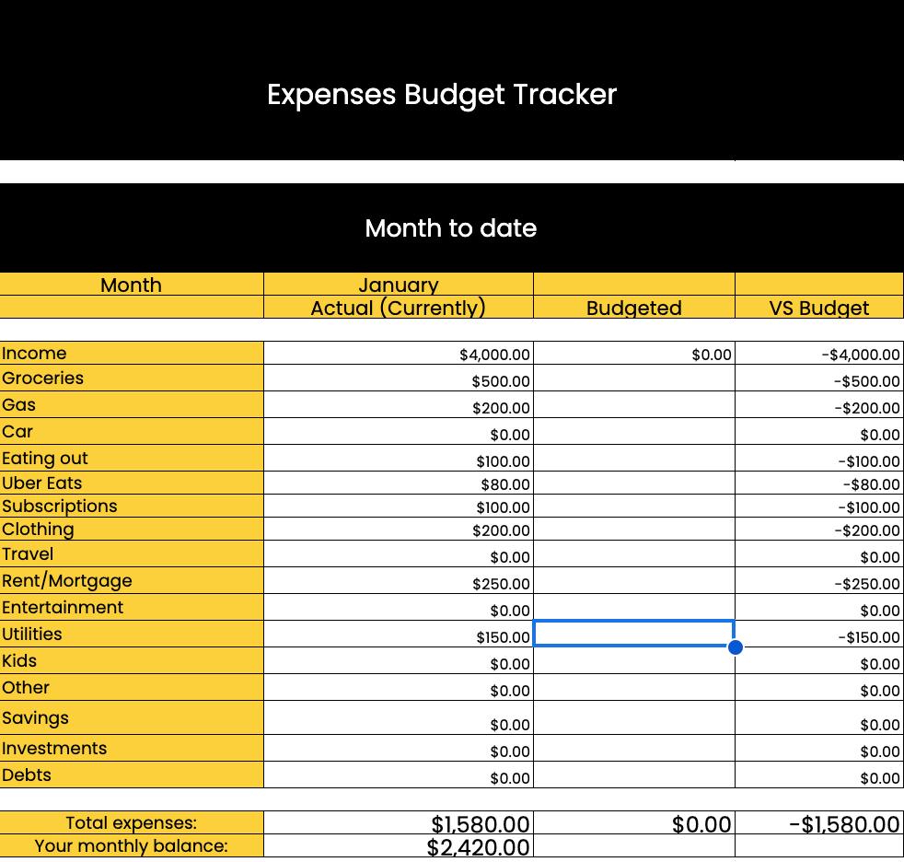Viewport: 904px width, 862px height.
Task: Select the Total expenses label cell
Action: pyautogui.click(x=132, y=822)
